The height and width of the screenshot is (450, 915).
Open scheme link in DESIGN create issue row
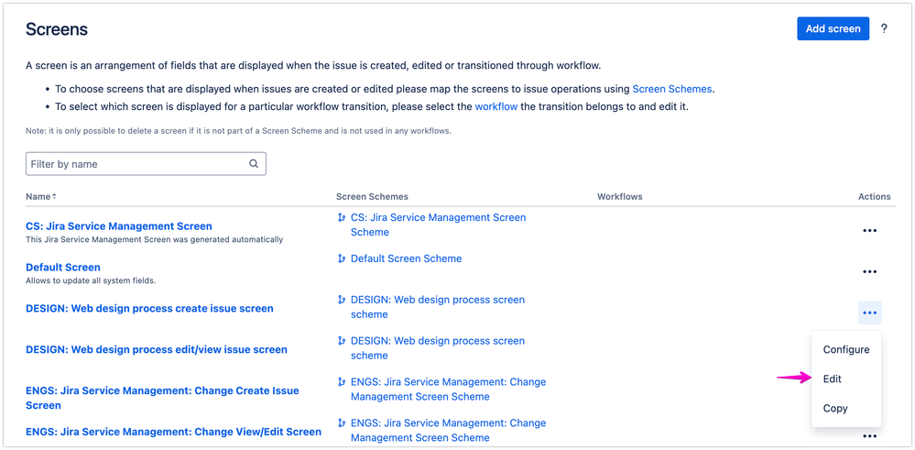(x=438, y=307)
